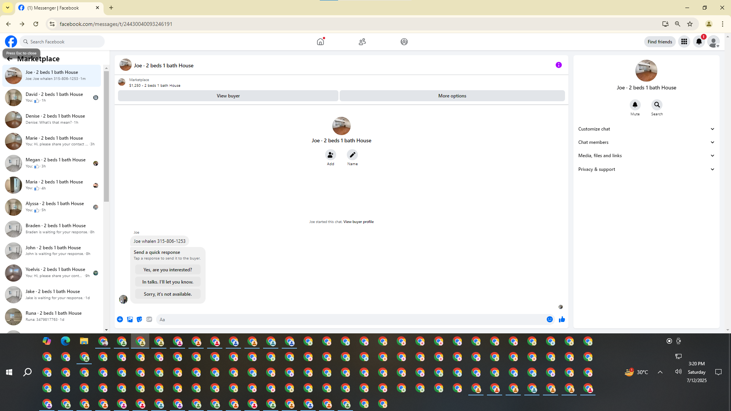Toggle the conversation information panel icon

[x=559, y=65]
